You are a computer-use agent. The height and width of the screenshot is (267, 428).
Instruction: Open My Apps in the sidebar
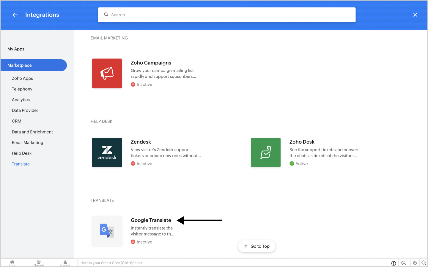click(16, 49)
